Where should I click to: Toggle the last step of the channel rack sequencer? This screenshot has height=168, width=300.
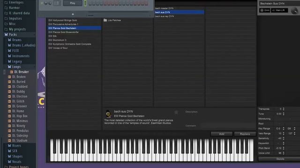146,3
